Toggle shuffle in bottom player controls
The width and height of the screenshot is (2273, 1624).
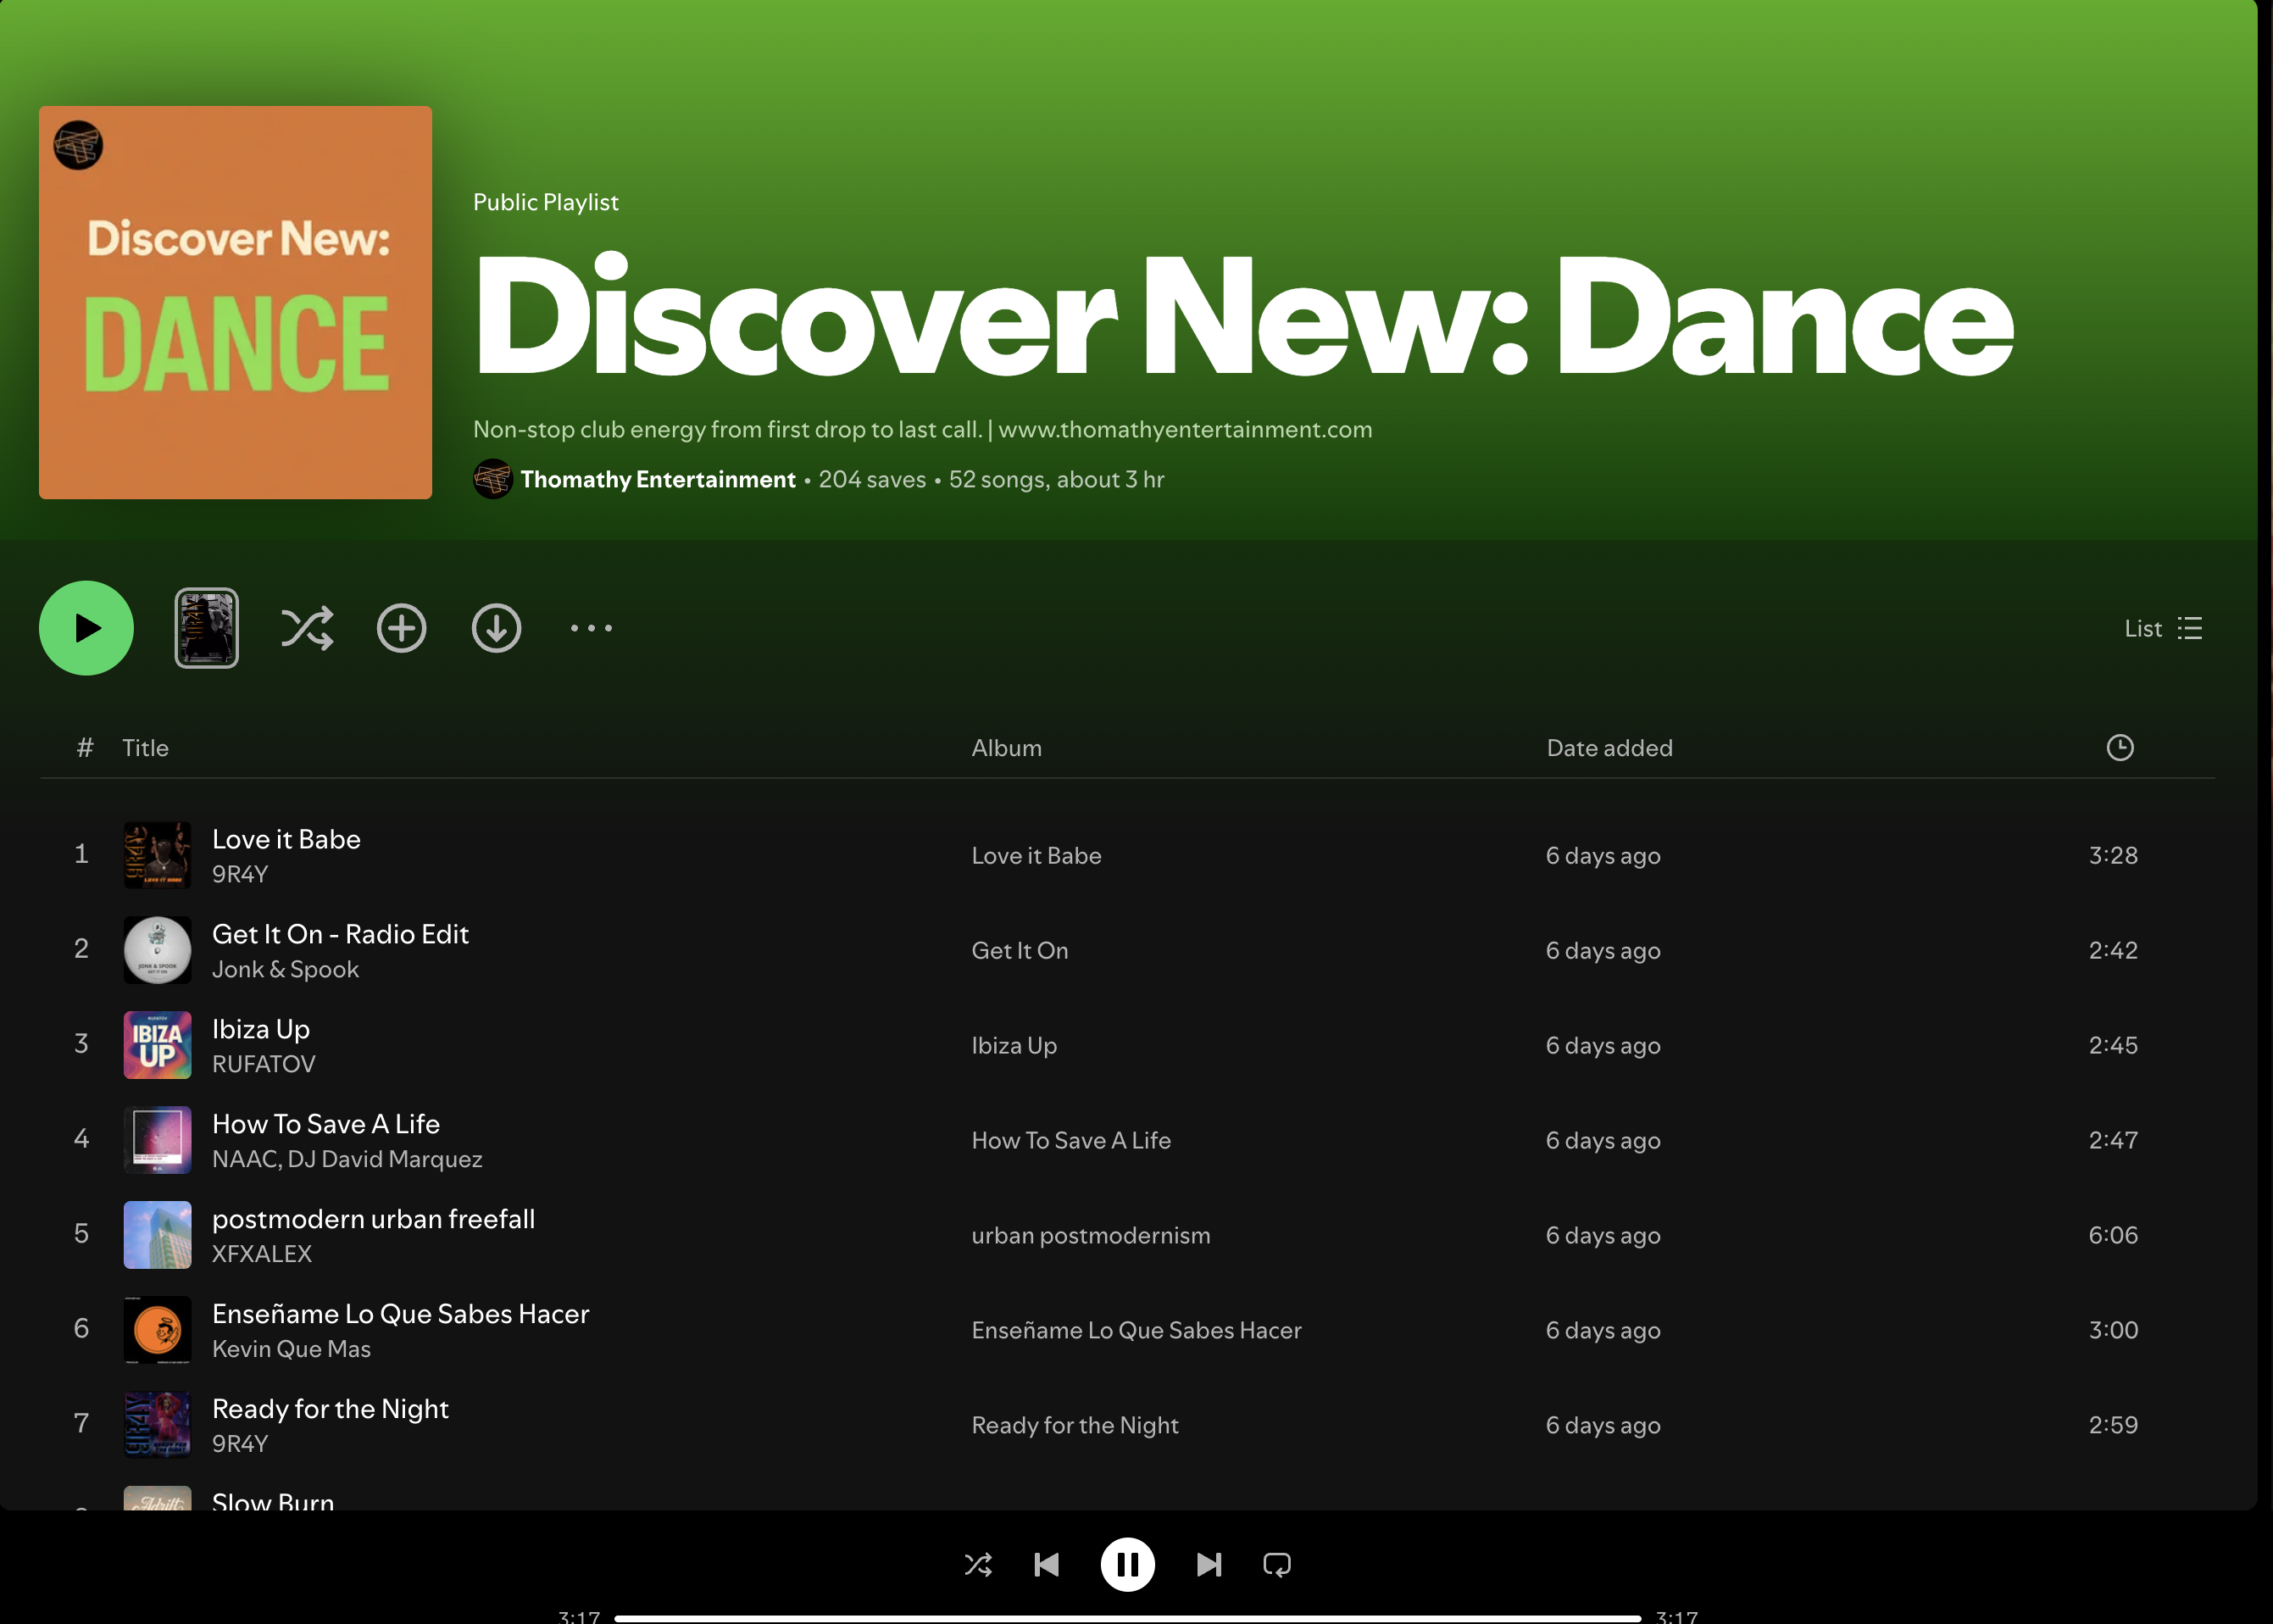pos(977,1564)
